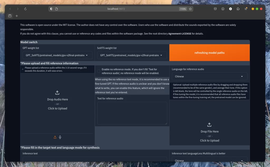Open a new browser tab with plus button
The width and height of the screenshot is (270, 167).
click(17, 16)
